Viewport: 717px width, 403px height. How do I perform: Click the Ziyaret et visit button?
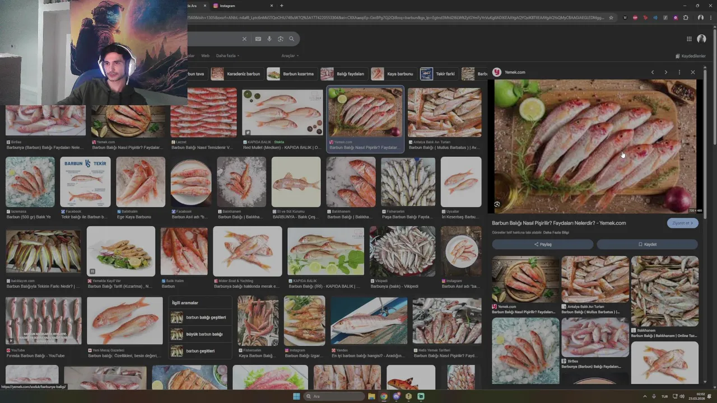[683, 223]
